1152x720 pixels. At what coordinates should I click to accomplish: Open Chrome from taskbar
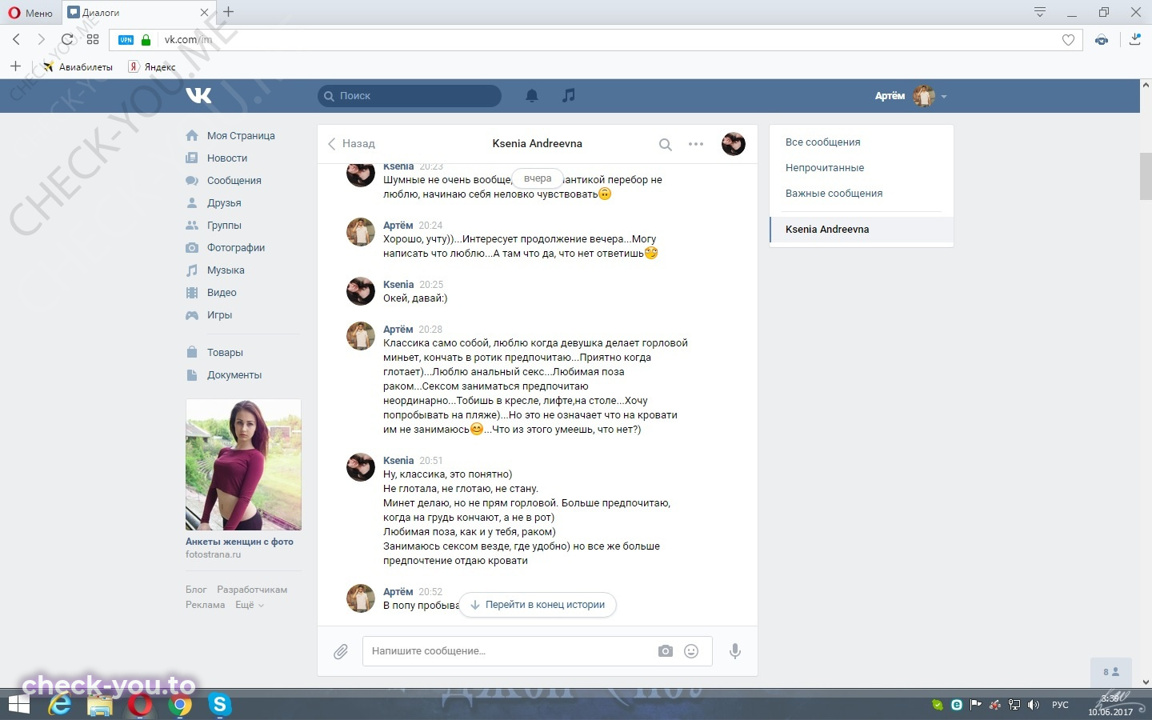point(181,705)
